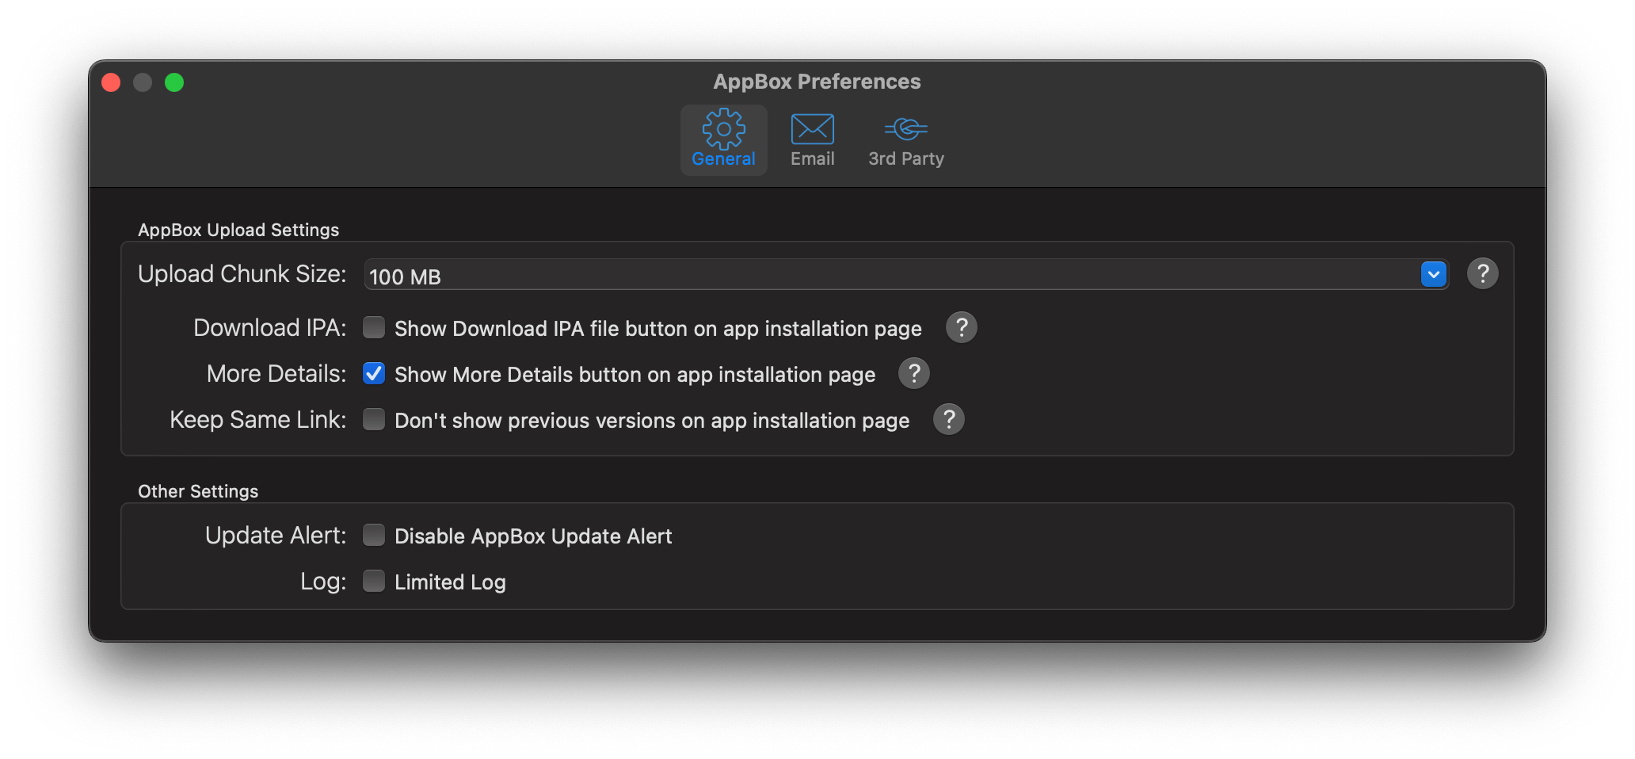
Task: Close the AppBox Preferences window
Action: pyautogui.click(x=111, y=82)
